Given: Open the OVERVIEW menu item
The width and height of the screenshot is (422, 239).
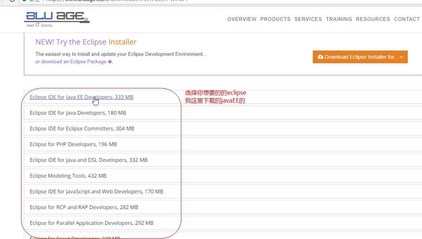Looking at the screenshot, I should 242,19.
